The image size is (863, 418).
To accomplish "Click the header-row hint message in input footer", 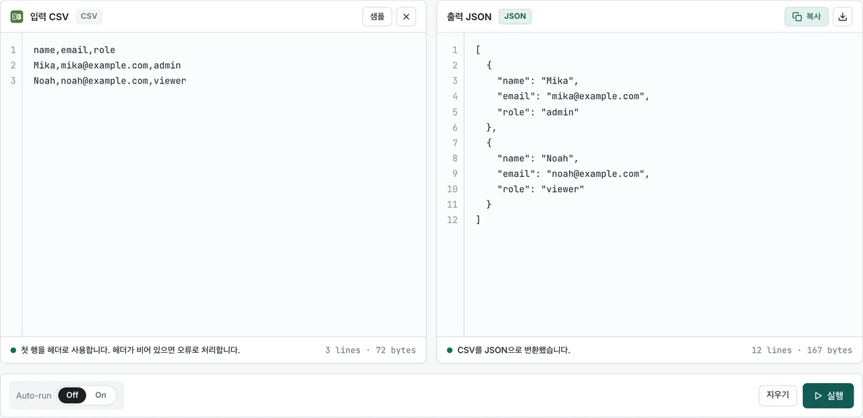I will pos(130,350).
